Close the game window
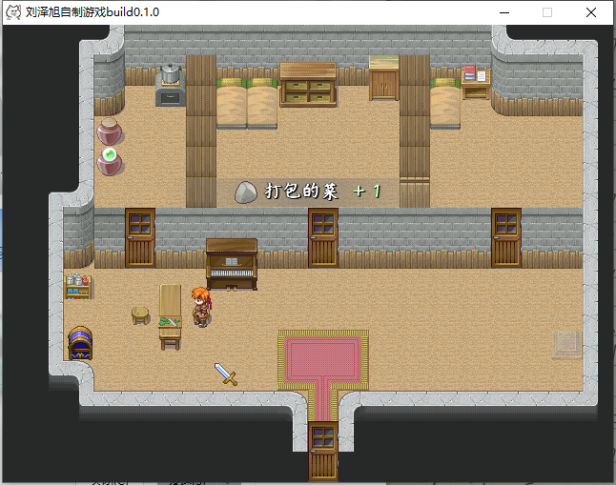Image resolution: width=616 pixels, height=485 pixels. [591, 12]
